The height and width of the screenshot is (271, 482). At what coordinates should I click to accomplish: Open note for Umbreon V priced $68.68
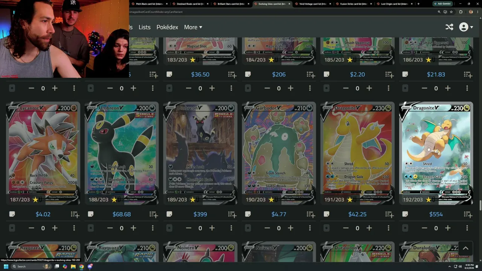tap(91, 214)
